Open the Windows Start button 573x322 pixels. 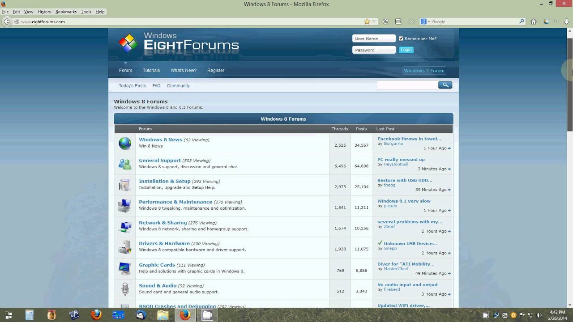tap(8, 315)
